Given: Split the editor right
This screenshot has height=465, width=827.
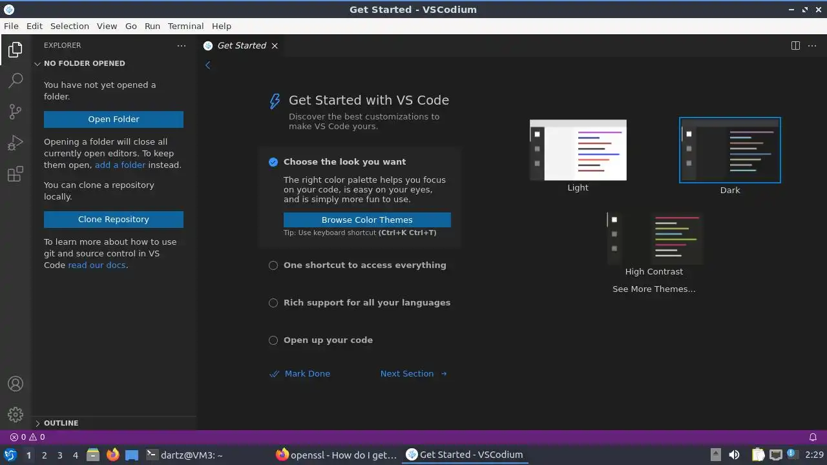Looking at the screenshot, I should [795, 46].
